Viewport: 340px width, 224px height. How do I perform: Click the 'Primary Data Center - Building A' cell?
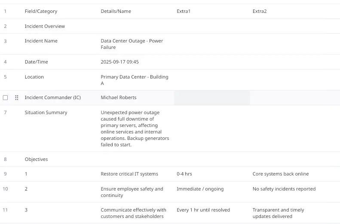(x=135, y=80)
